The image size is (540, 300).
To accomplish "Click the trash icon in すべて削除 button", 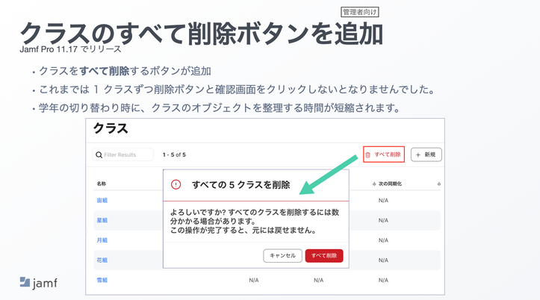I will (x=367, y=154).
